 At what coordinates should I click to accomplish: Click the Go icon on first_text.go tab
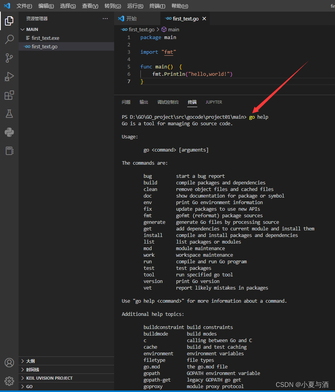click(168, 19)
